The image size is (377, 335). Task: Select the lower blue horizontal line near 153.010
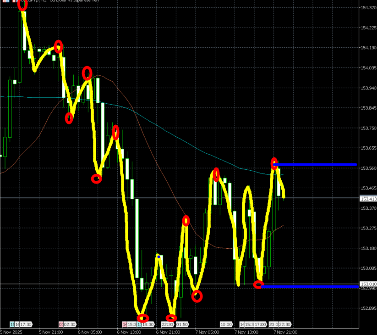click(x=311, y=286)
